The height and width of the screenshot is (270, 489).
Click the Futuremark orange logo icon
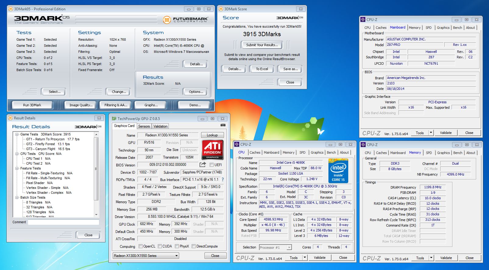click(167, 20)
